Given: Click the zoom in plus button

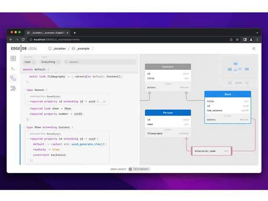Looking at the screenshot, I should coord(246,83).
